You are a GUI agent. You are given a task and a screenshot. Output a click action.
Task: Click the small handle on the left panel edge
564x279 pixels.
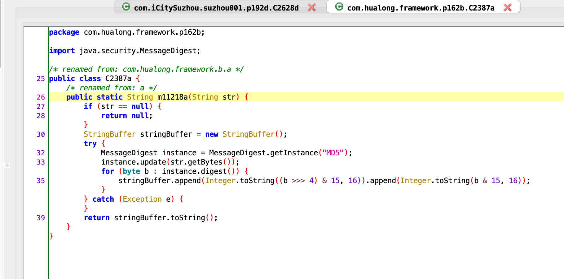(7, 165)
